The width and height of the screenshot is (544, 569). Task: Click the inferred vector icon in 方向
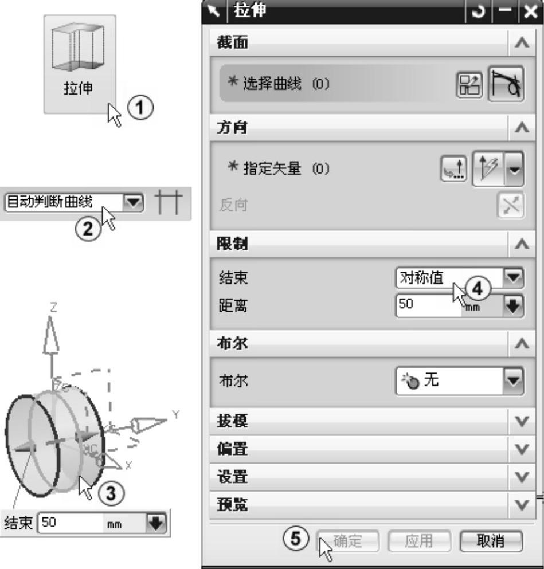pos(489,168)
